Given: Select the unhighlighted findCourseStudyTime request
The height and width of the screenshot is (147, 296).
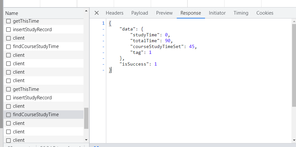Looking at the screenshot, I should 36,46.
